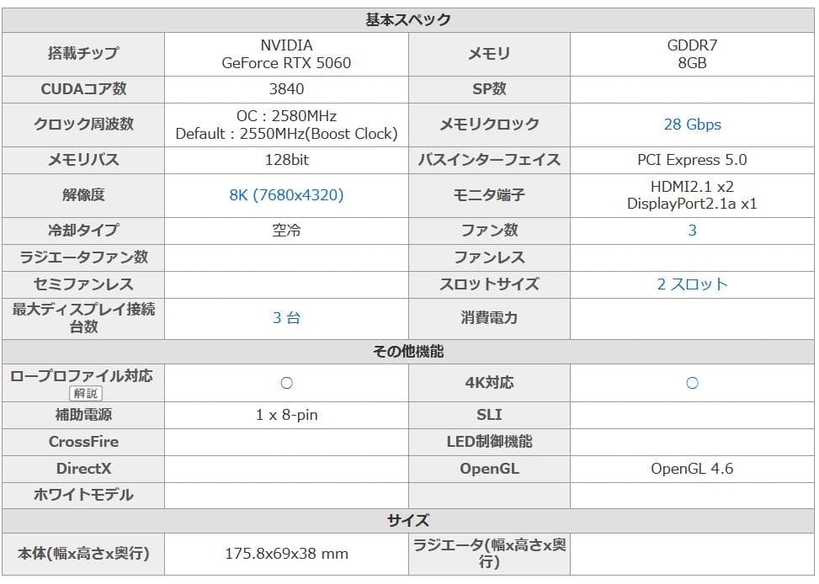
Task: Select the OpenGL 4.6 value cell
Action: tap(692, 468)
